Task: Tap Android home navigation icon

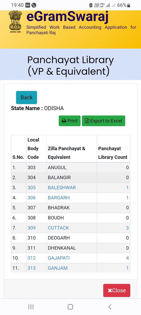Action: tap(70, 307)
